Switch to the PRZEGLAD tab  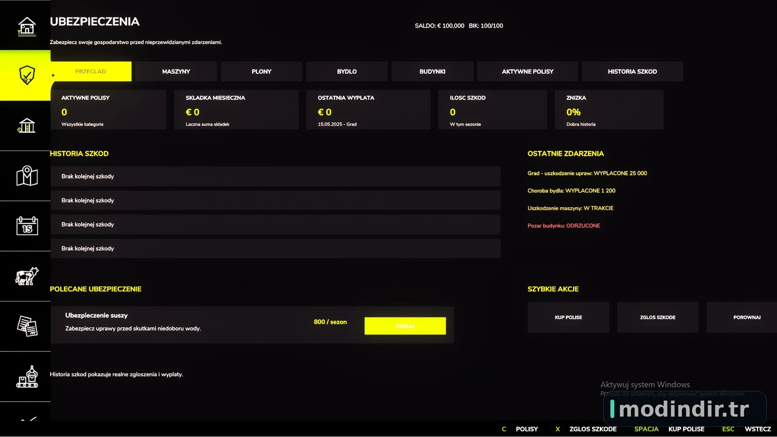91,71
